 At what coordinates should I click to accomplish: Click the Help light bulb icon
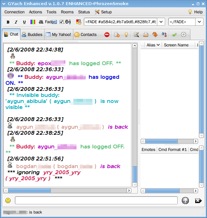pos(190,12)
